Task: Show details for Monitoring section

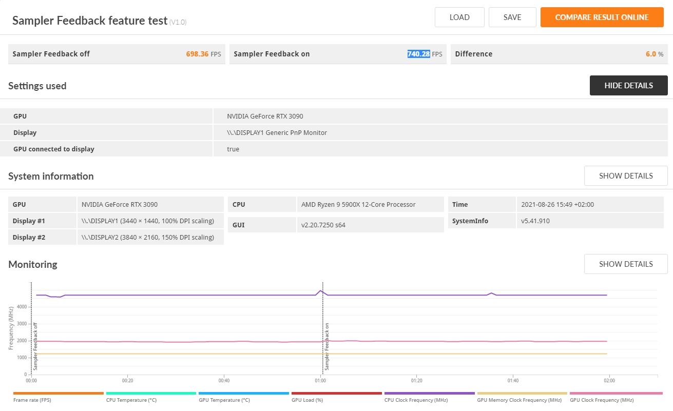Action: tap(626, 264)
